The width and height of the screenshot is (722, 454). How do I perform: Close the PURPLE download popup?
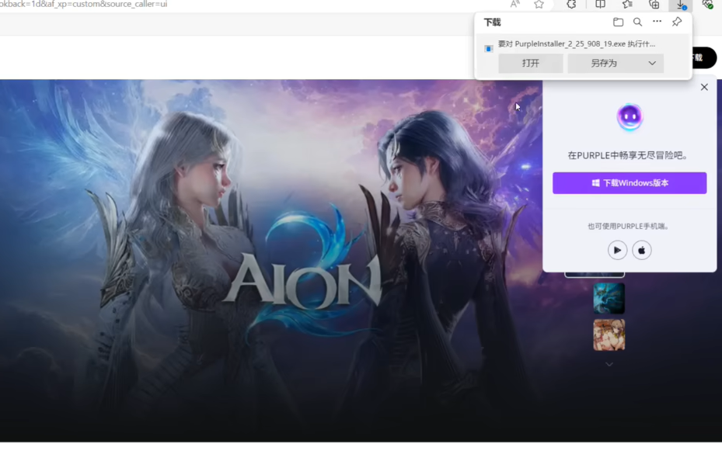point(704,87)
